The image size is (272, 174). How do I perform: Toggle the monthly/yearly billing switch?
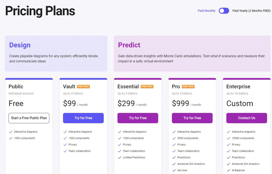coord(224,11)
